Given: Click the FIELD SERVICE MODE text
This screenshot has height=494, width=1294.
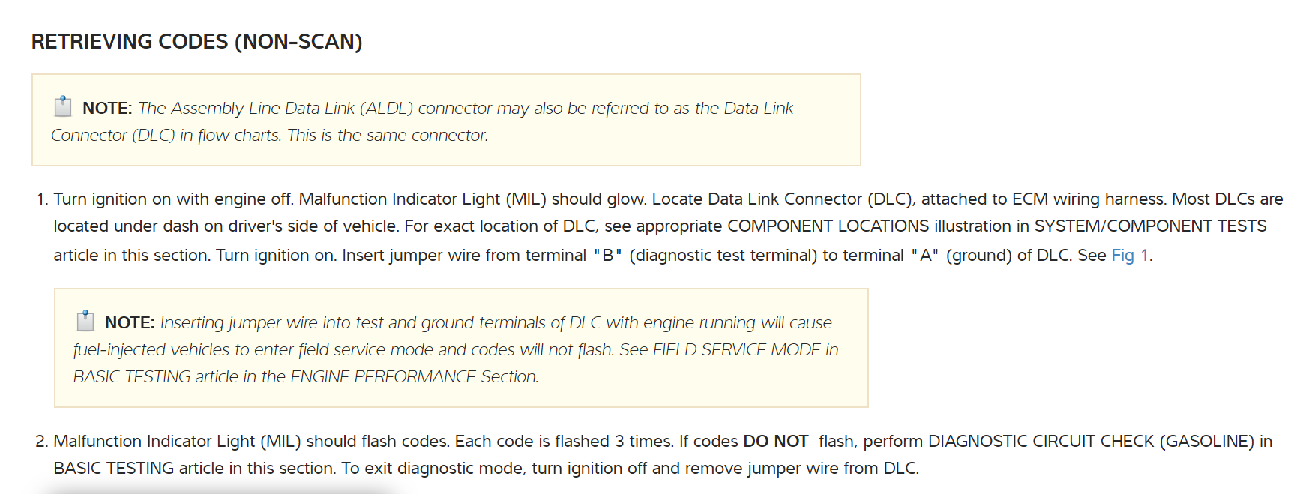Looking at the screenshot, I should [x=736, y=350].
